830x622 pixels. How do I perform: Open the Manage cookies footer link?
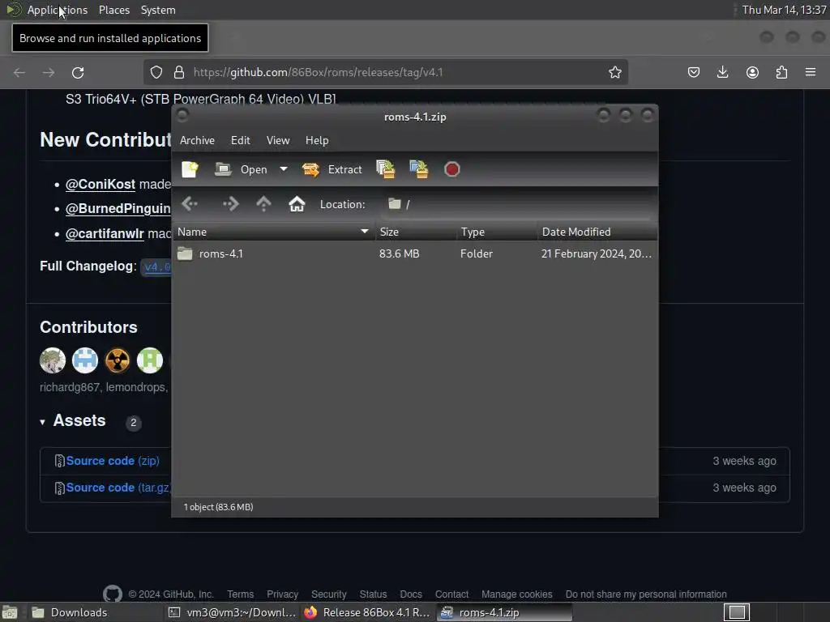pyautogui.click(x=516, y=594)
